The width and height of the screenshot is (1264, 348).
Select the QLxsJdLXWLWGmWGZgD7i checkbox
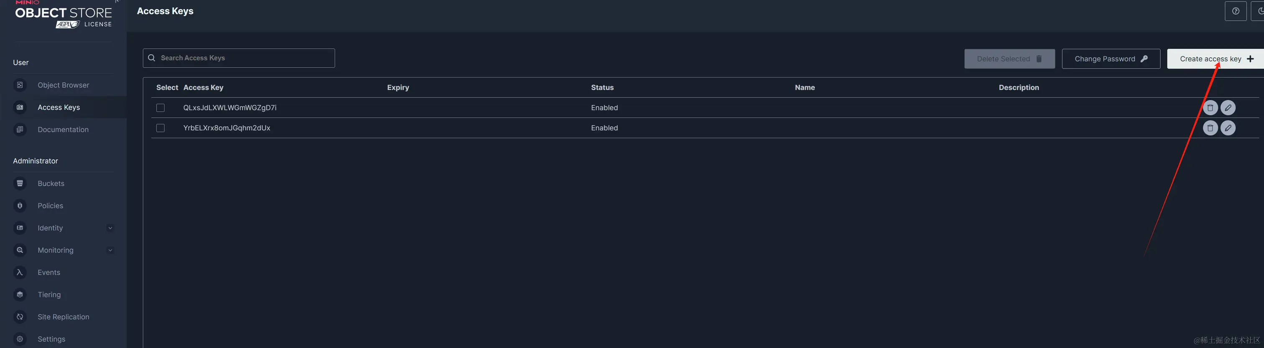pos(161,108)
